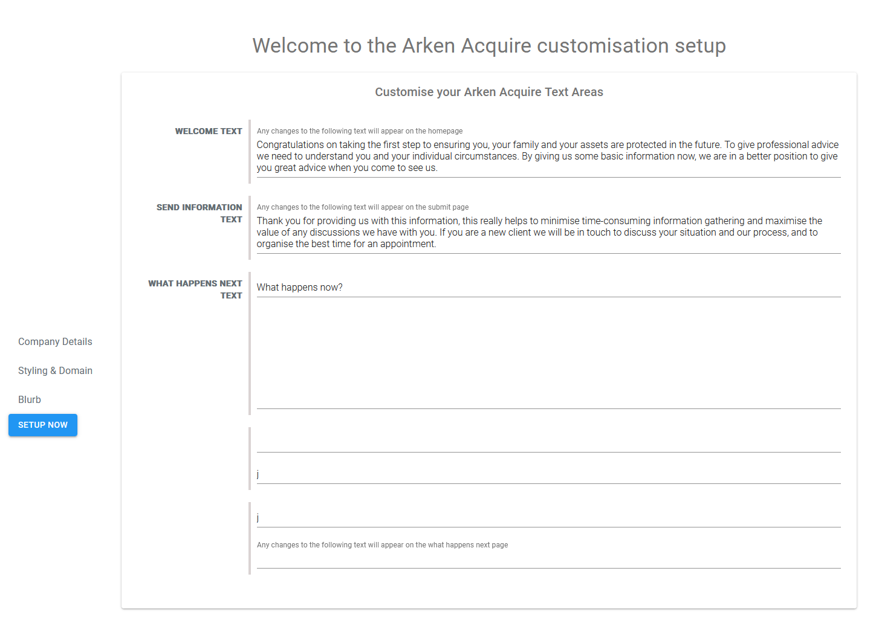Edit the 'Thank you for providing' text area
Image resolution: width=876 pixels, height=632 pixels.
[548, 232]
